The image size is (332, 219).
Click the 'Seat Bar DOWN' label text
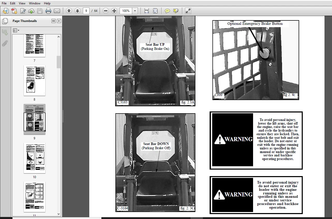[x=156, y=144]
